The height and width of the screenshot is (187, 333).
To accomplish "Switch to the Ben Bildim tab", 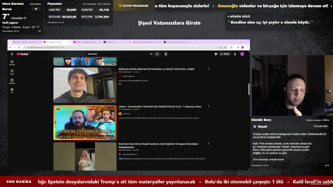I will point(147,42).
